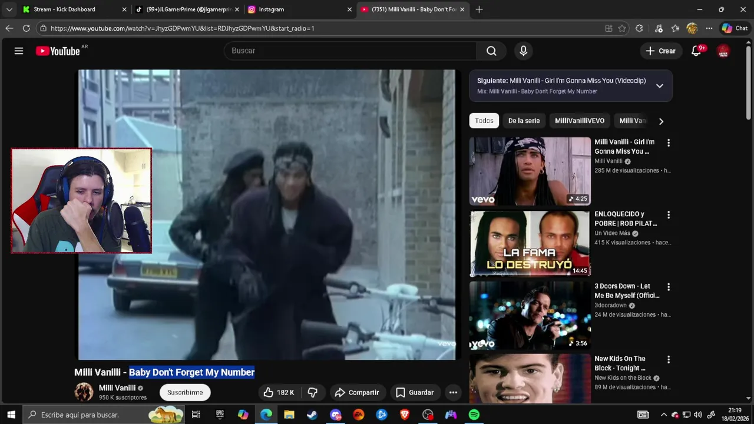Open browser extensions puzzle icon
The image size is (754, 424).
click(x=639, y=28)
